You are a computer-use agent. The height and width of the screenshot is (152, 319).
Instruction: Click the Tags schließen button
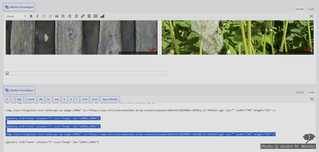point(110,99)
